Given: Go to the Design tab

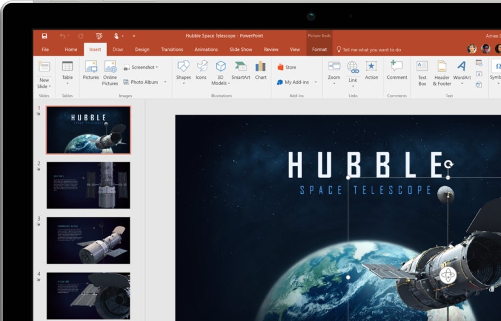Looking at the screenshot, I should (x=142, y=49).
